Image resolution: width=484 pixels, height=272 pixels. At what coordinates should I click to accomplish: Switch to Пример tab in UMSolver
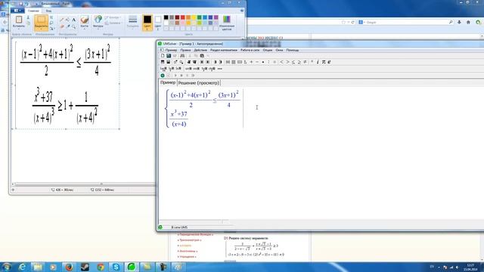pos(168,82)
